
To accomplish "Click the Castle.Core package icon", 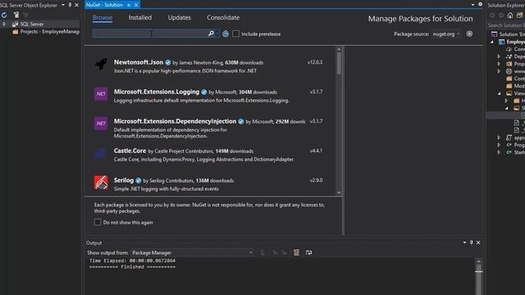I will 101,153.
